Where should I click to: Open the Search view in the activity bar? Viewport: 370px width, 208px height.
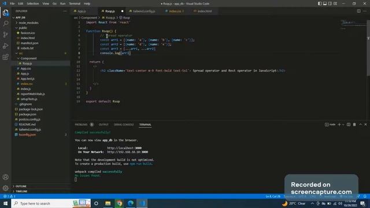click(x=5, y=23)
